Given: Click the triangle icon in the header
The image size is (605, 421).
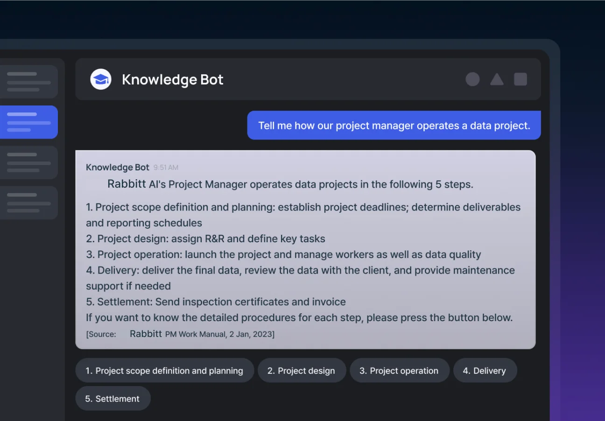Looking at the screenshot, I should (497, 79).
